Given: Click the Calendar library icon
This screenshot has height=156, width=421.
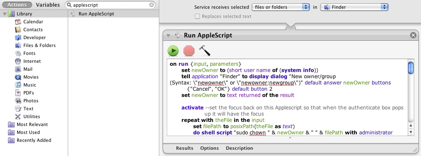Looking at the screenshot, I should pyautogui.click(x=18, y=22).
